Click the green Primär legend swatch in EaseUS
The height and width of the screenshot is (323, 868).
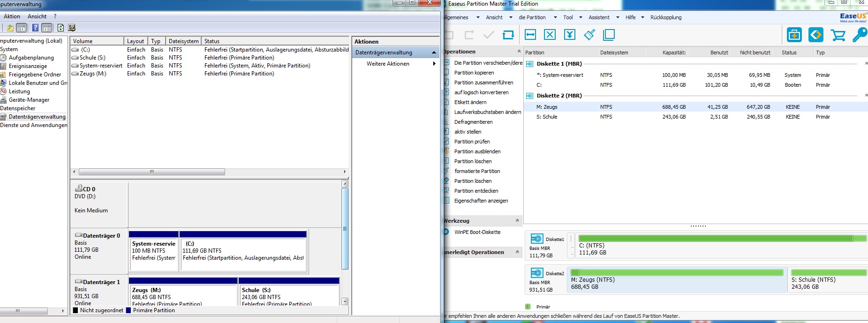tap(528, 307)
